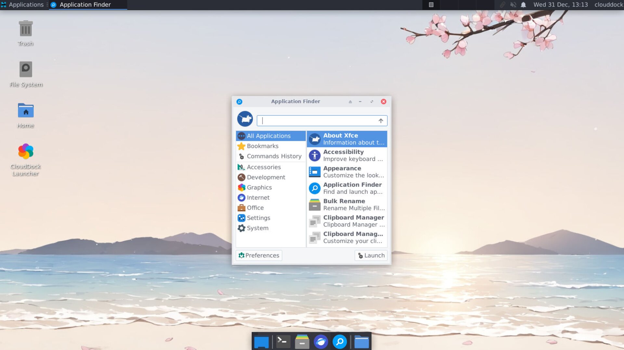This screenshot has height=350, width=624.
Task: Select the Bookmarks category
Action: coord(263,146)
